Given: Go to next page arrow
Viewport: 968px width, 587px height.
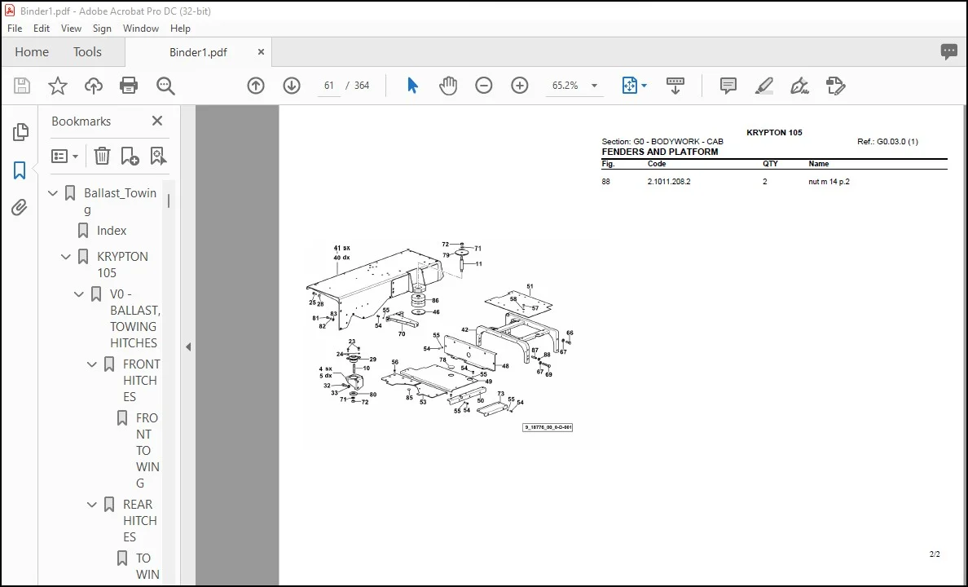Looking at the screenshot, I should coord(292,86).
